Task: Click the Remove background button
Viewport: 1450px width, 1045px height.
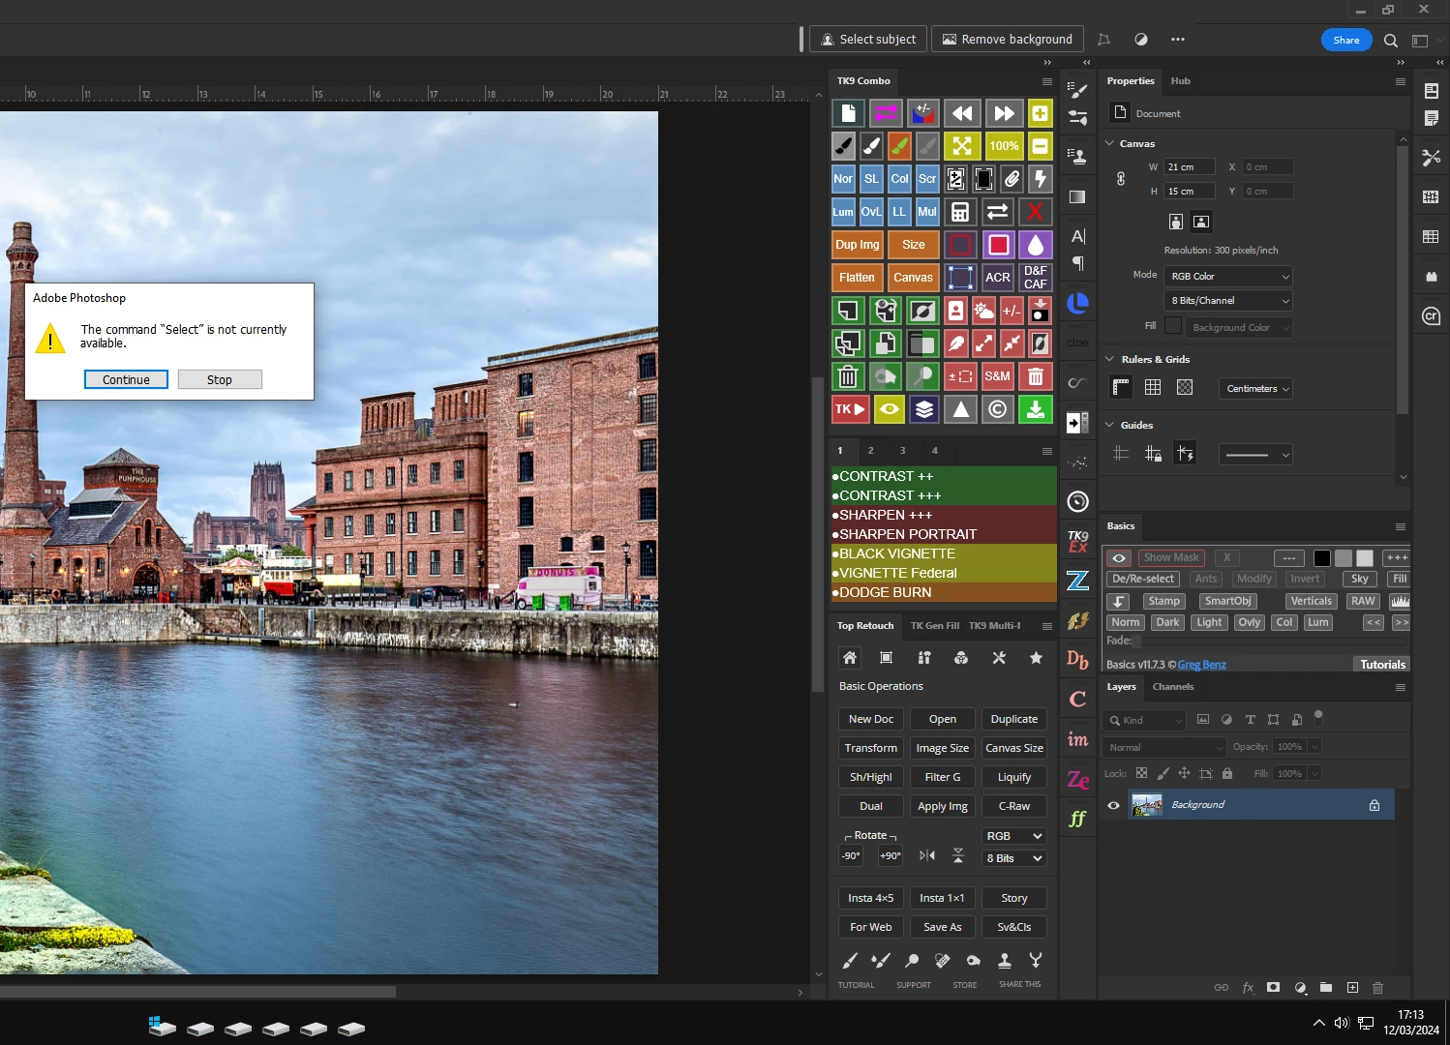Action: click(x=1007, y=40)
